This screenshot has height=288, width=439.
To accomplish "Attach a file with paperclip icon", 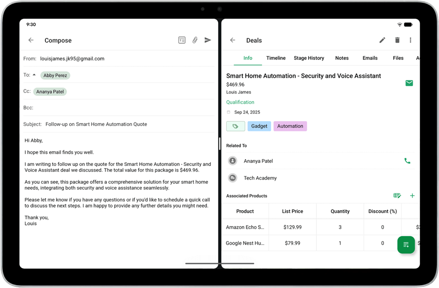I will (x=195, y=40).
